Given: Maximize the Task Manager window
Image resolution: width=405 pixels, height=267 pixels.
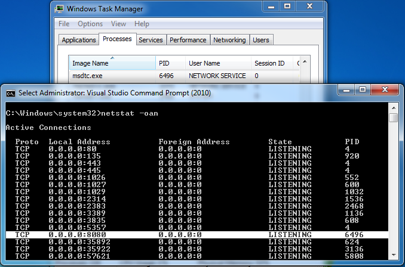Looking at the screenshot, I should click(x=287, y=7).
